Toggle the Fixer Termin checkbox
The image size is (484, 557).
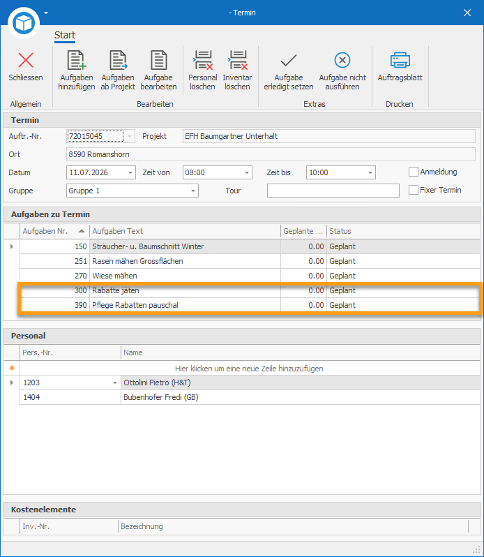click(x=413, y=190)
